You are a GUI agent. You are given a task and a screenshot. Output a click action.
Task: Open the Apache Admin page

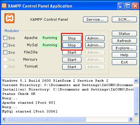click(95, 38)
